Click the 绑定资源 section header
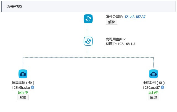The image size is (177, 112). (14, 7)
